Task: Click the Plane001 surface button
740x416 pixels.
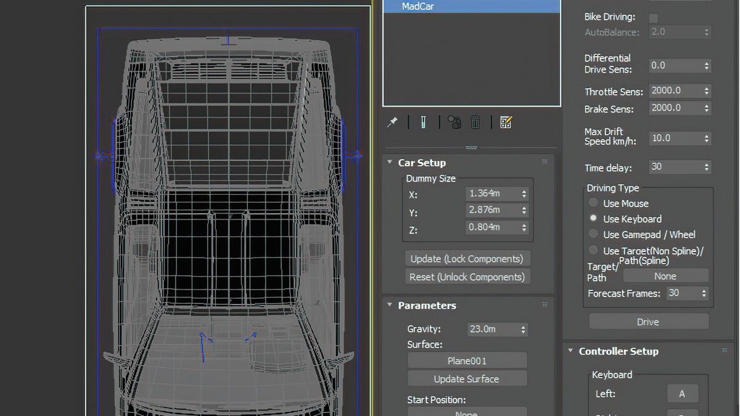Action: [x=467, y=360]
